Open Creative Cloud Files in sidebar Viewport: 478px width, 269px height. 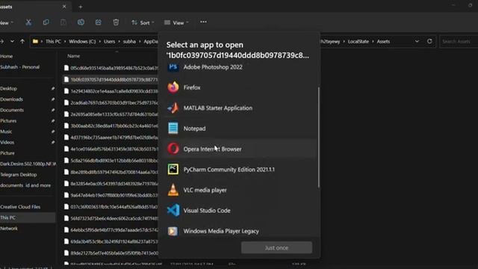(20, 207)
